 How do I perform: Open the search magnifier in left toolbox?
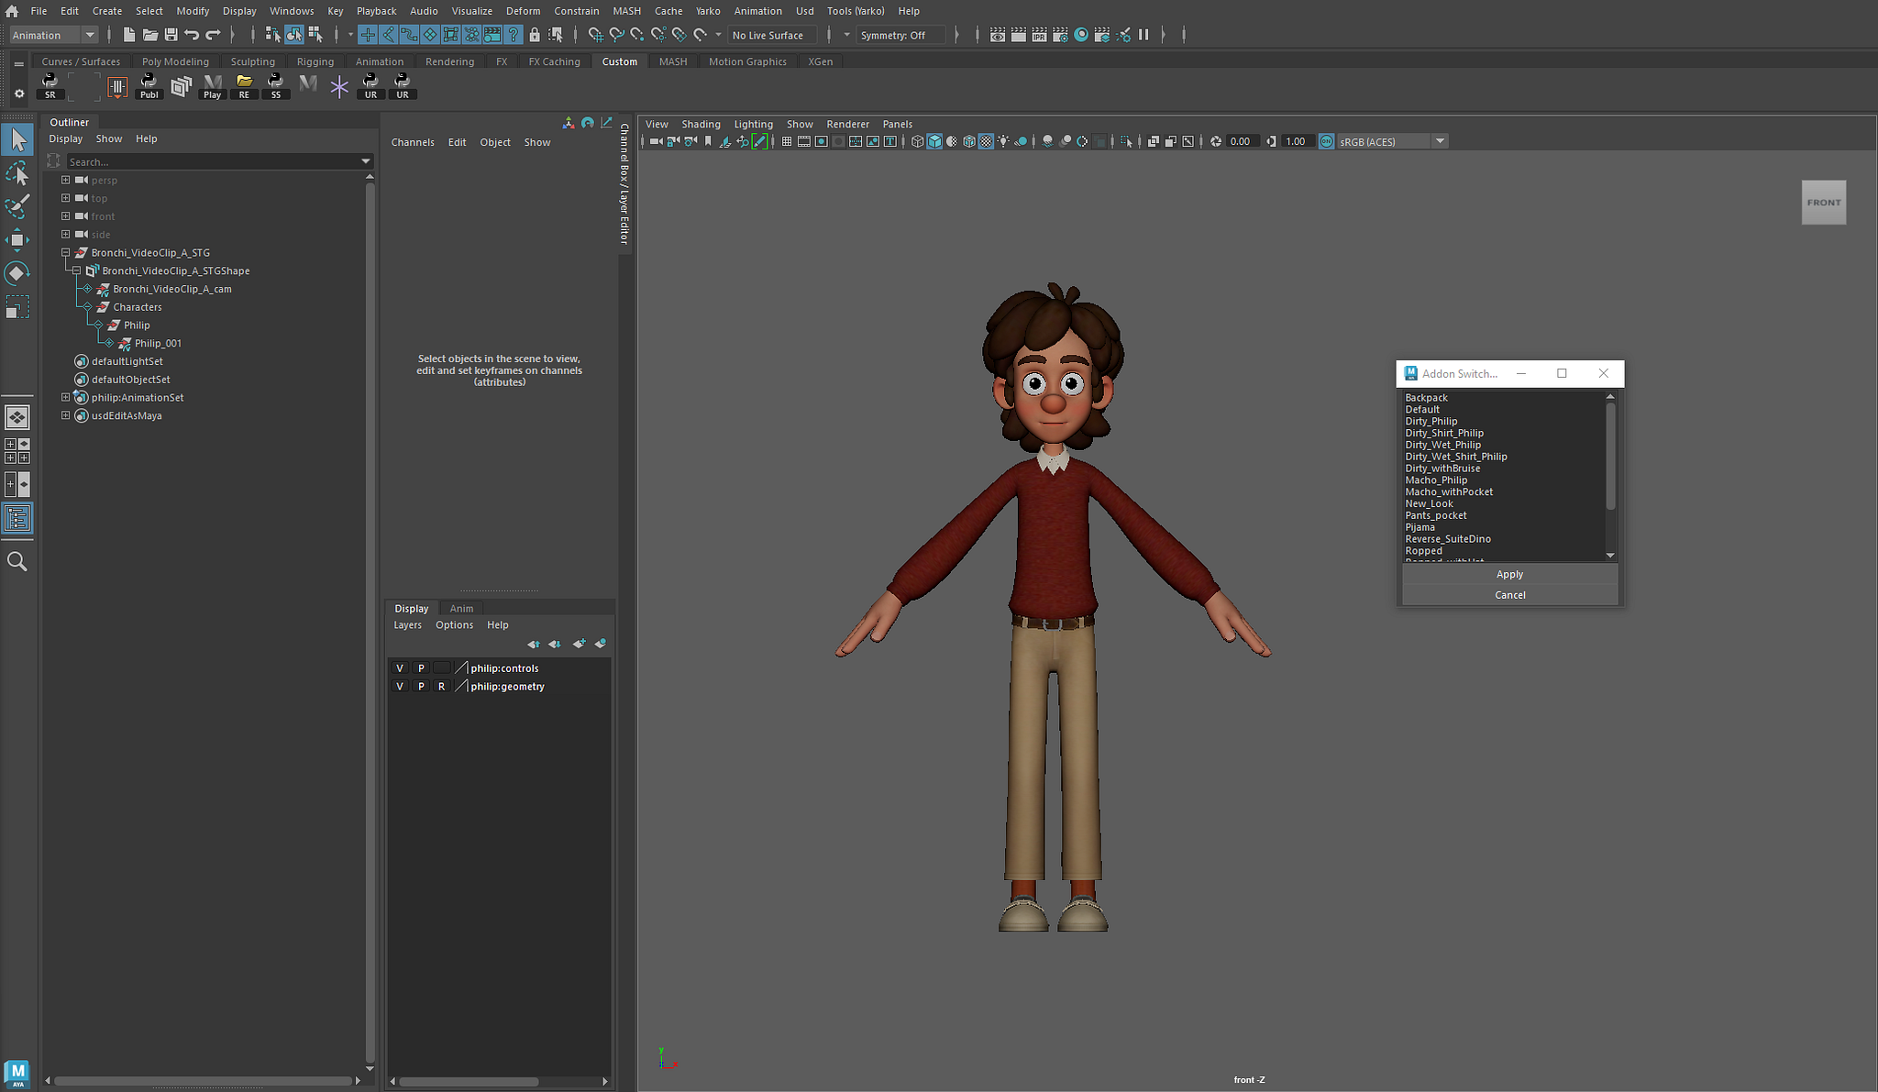click(17, 561)
